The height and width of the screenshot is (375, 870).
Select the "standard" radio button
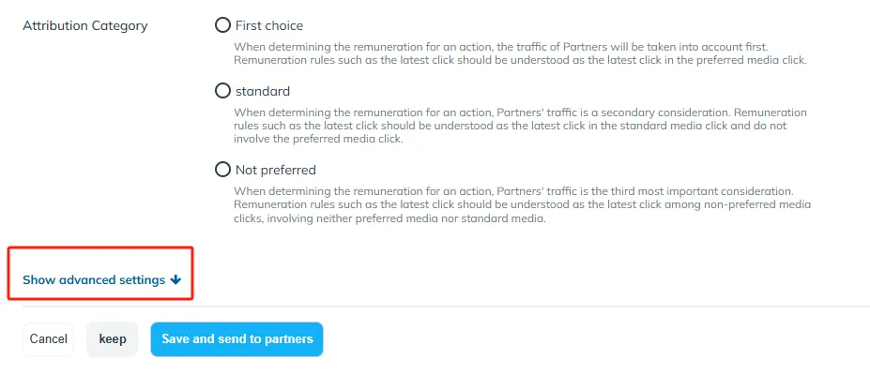(222, 91)
